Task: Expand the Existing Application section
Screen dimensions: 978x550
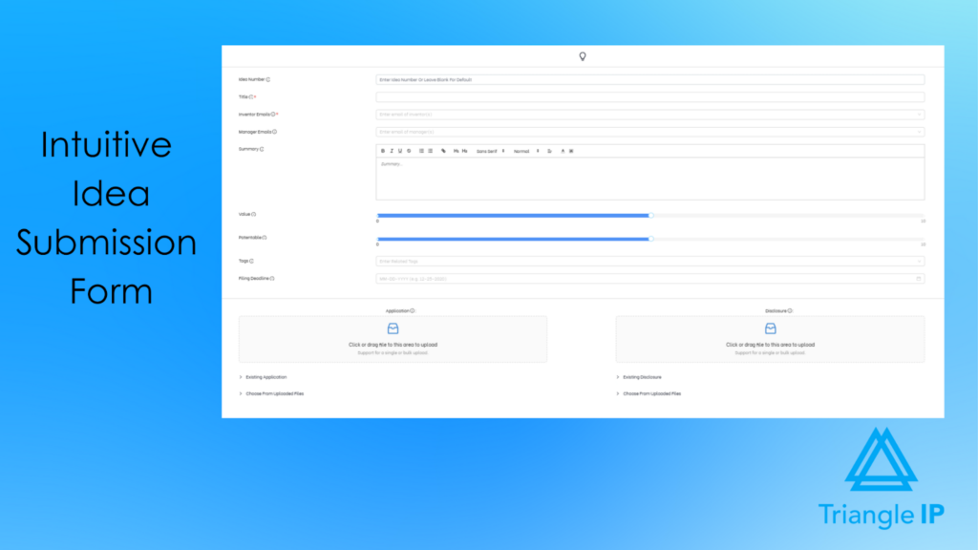Action: 265,377
